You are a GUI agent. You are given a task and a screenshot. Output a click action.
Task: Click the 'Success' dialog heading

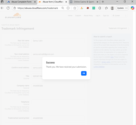pyautogui.click(x=50, y=62)
